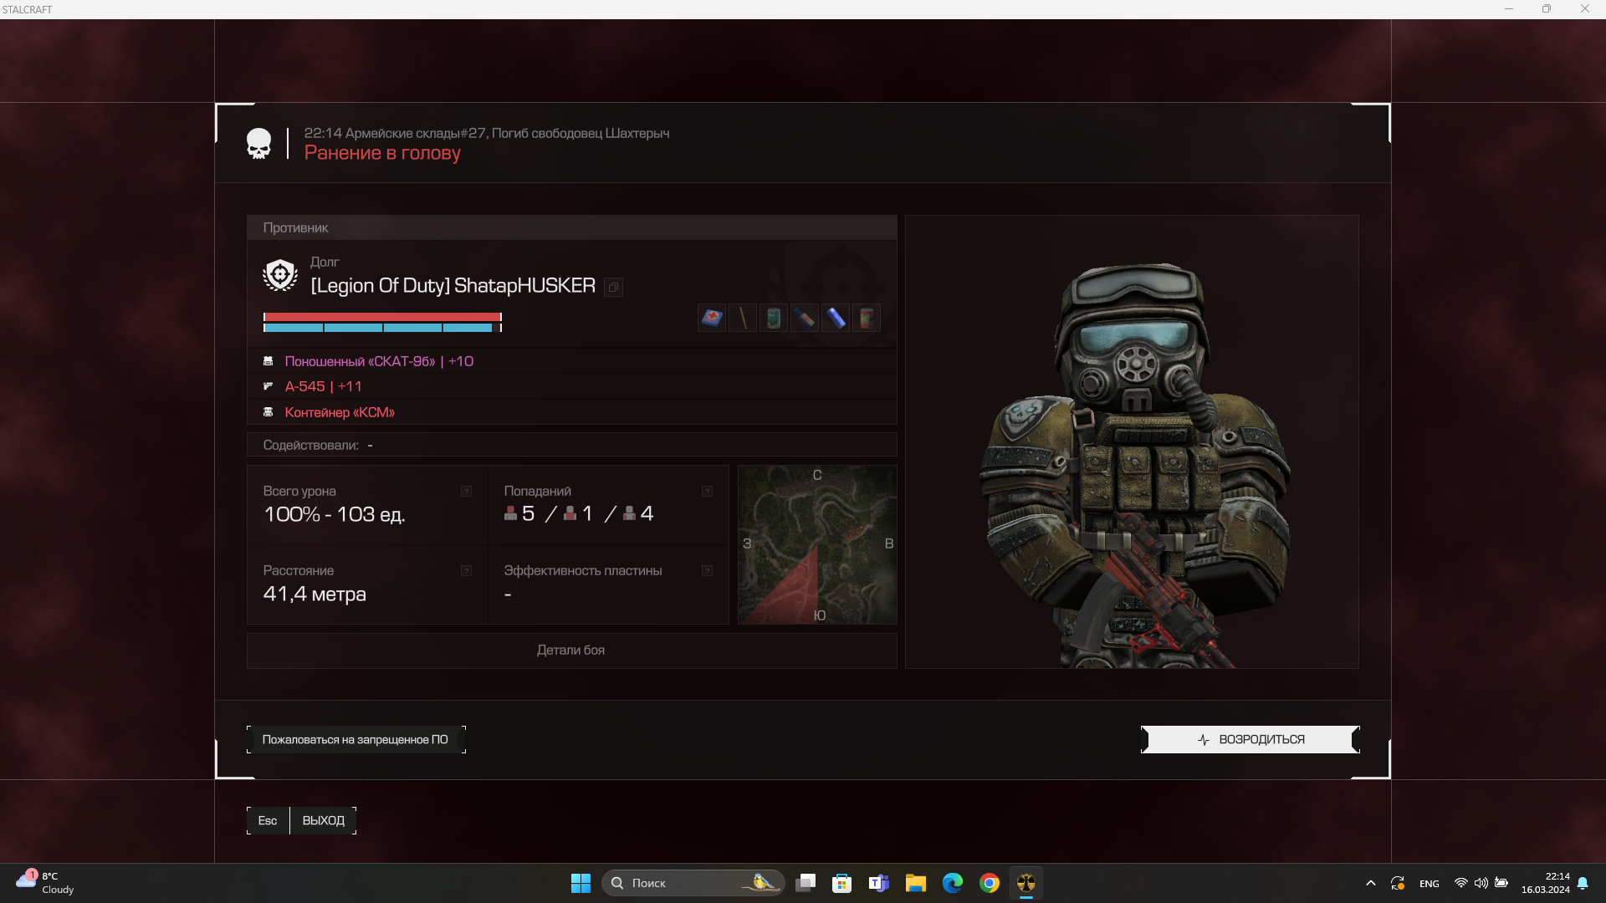Click the skull death icon
Viewport: 1606px width, 903px height.
click(259, 144)
